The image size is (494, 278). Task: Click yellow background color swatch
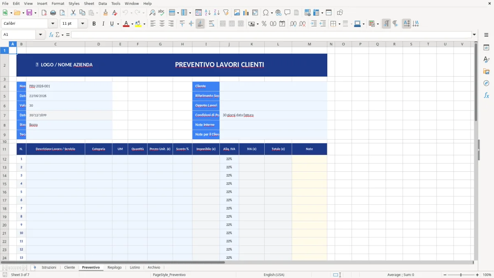138,24
